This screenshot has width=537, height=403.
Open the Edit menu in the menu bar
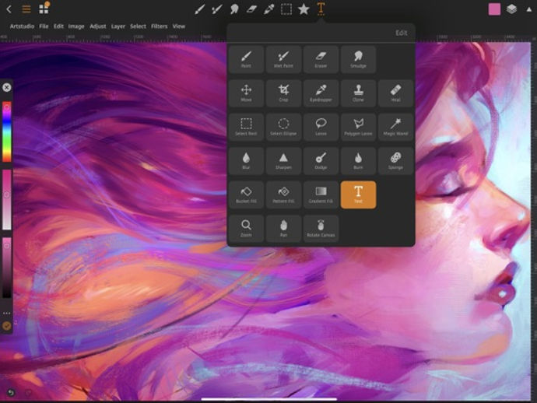[x=58, y=26]
